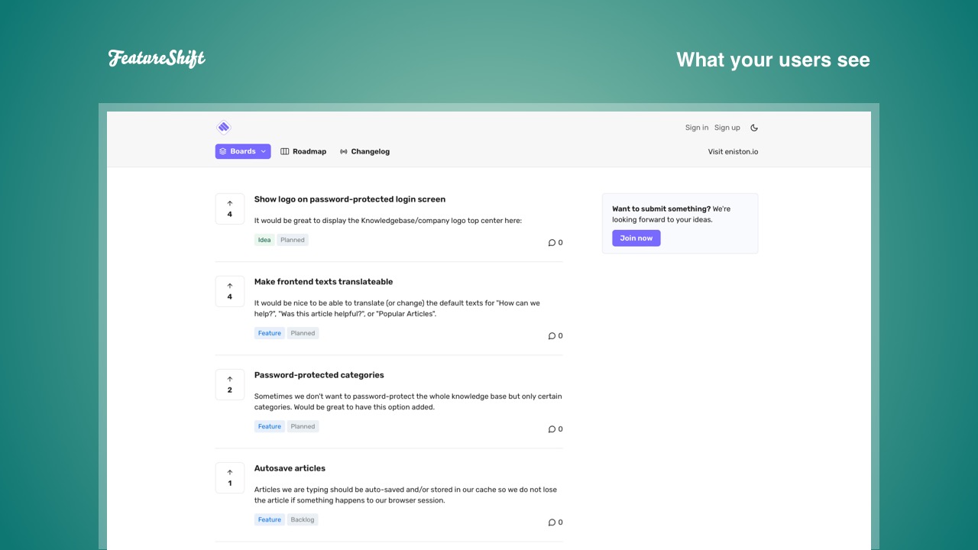Upvote "Show logo on password-protected login screen"

(x=230, y=209)
